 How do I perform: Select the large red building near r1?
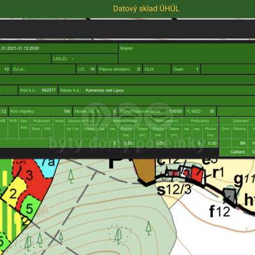pos(197,173)
